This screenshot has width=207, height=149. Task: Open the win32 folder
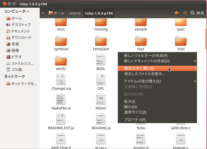coord(61,61)
